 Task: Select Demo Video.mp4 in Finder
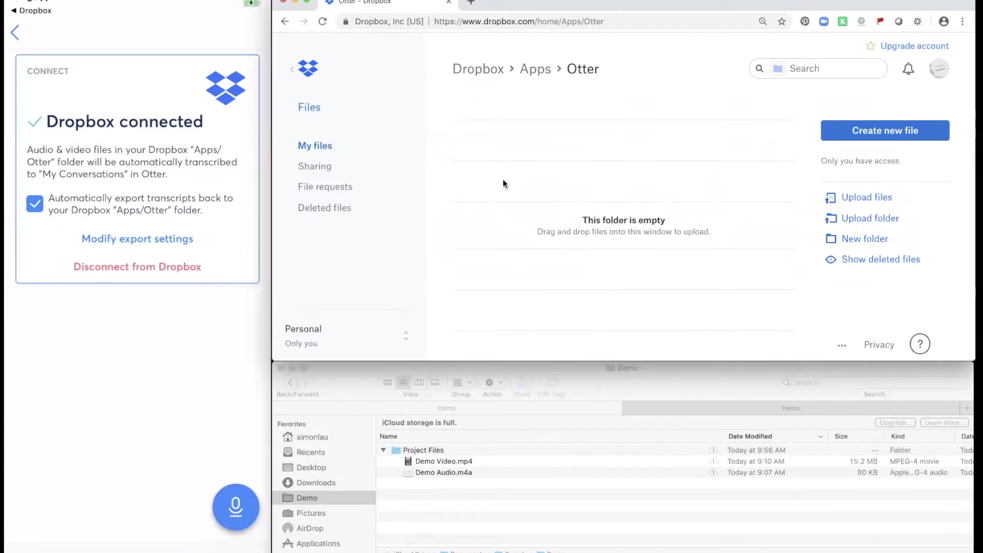coord(443,461)
